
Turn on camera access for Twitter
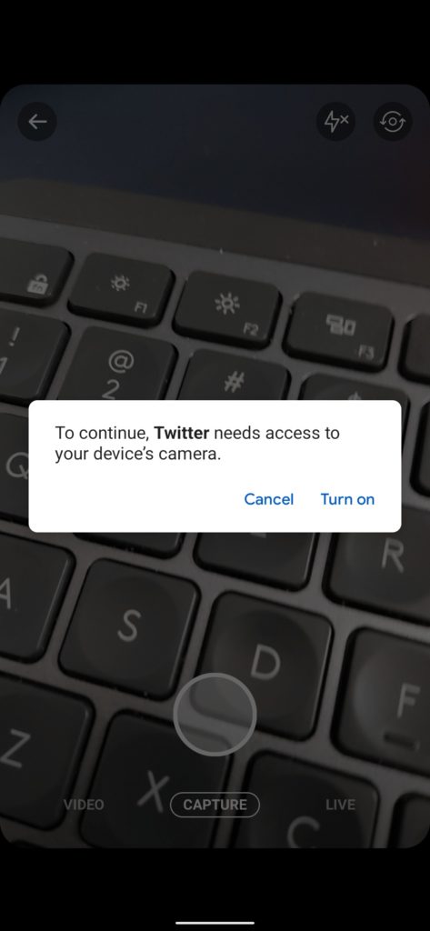(x=347, y=499)
